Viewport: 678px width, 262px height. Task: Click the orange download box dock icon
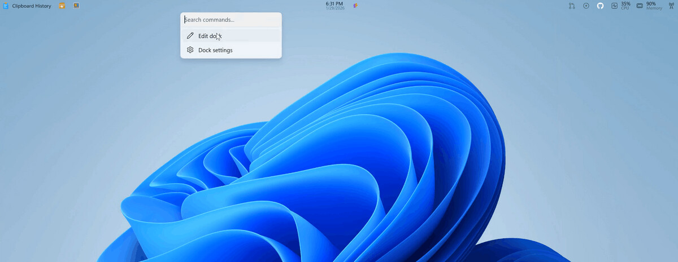[62, 6]
